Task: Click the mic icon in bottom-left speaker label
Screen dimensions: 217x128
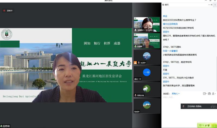Action: pyautogui.click(x=1, y=126)
